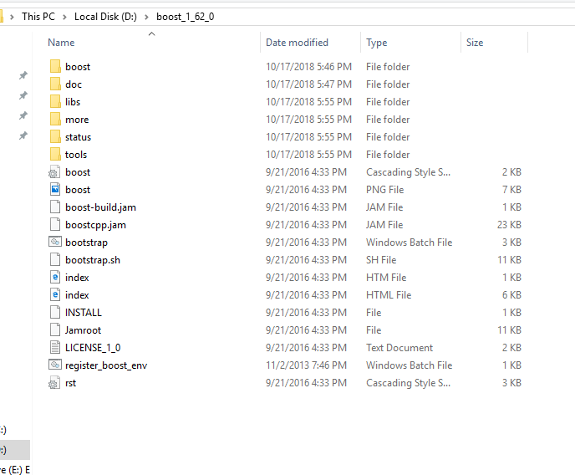575x475 pixels.
Task: Select the bootstrap.sh file icon
Action: pyautogui.click(x=54, y=260)
